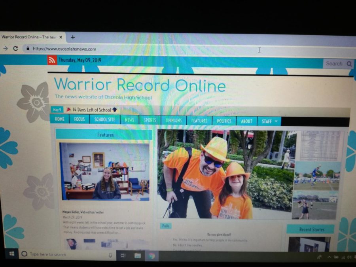The height and width of the screenshot is (267, 356).
Task: Click the taskbar microphone icon
Action: pos(110,255)
